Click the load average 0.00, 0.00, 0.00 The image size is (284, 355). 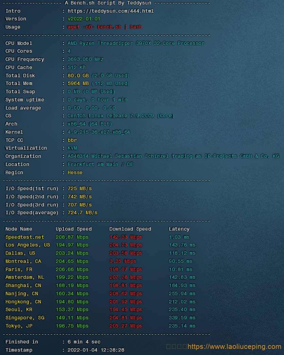91,108
